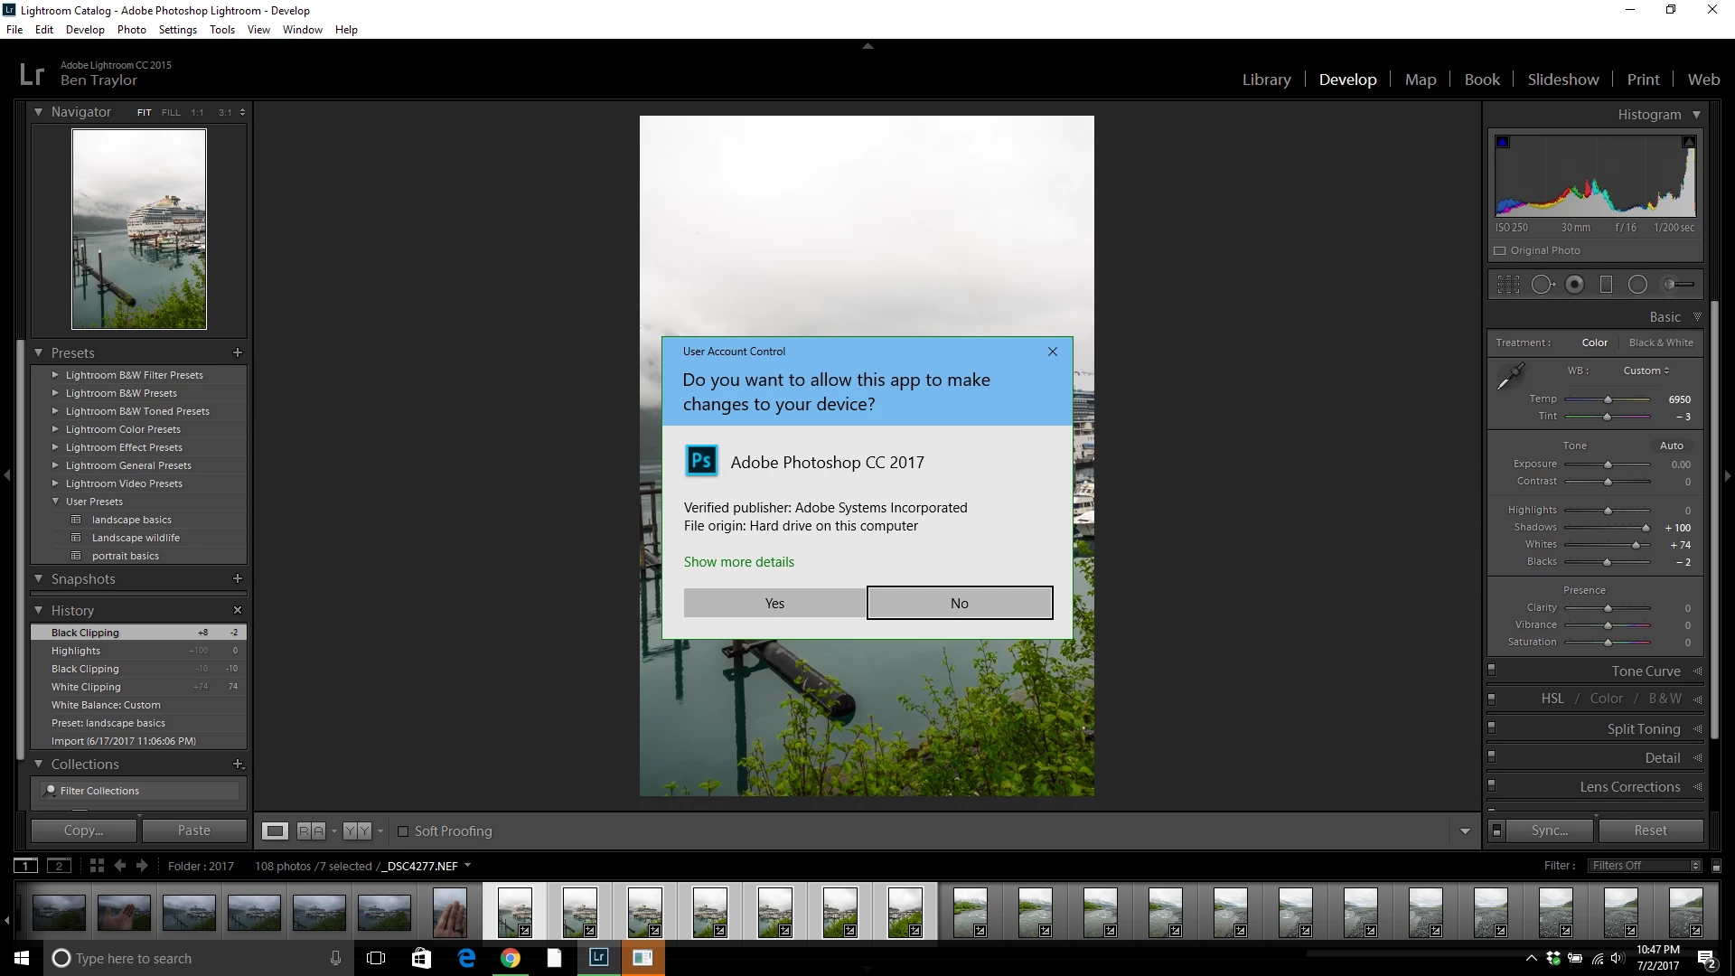Open the WB Custom dropdown
The height and width of the screenshot is (976, 1735).
tap(1646, 371)
